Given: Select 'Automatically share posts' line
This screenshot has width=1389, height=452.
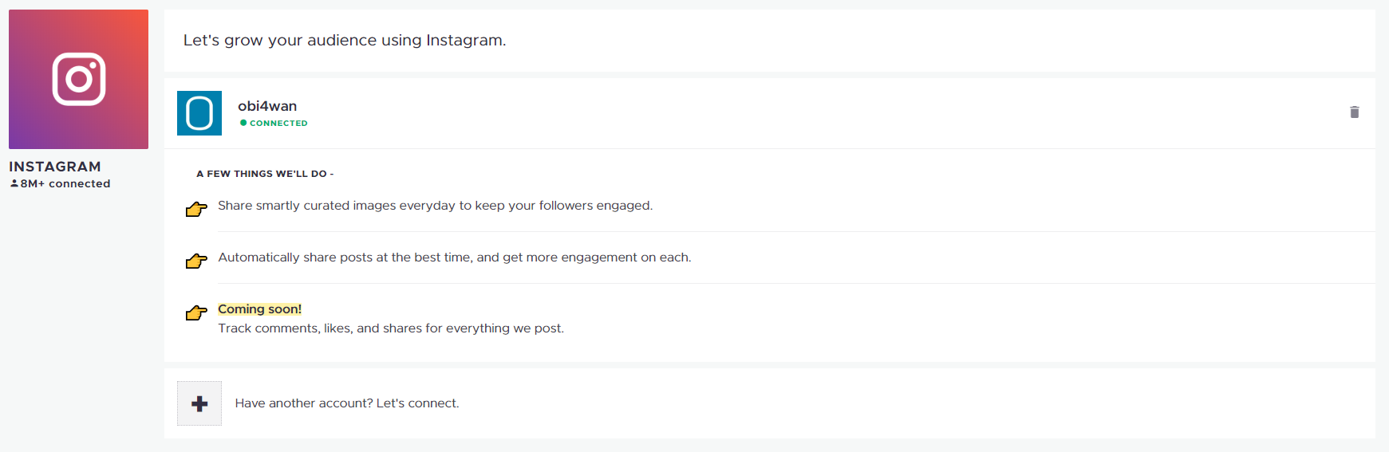Looking at the screenshot, I should pyautogui.click(x=455, y=257).
